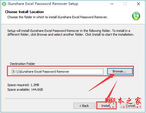The height and width of the screenshot is (113, 146).
Task: Click the greyed-out maximize window icon
Action: [x=125, y=4]
